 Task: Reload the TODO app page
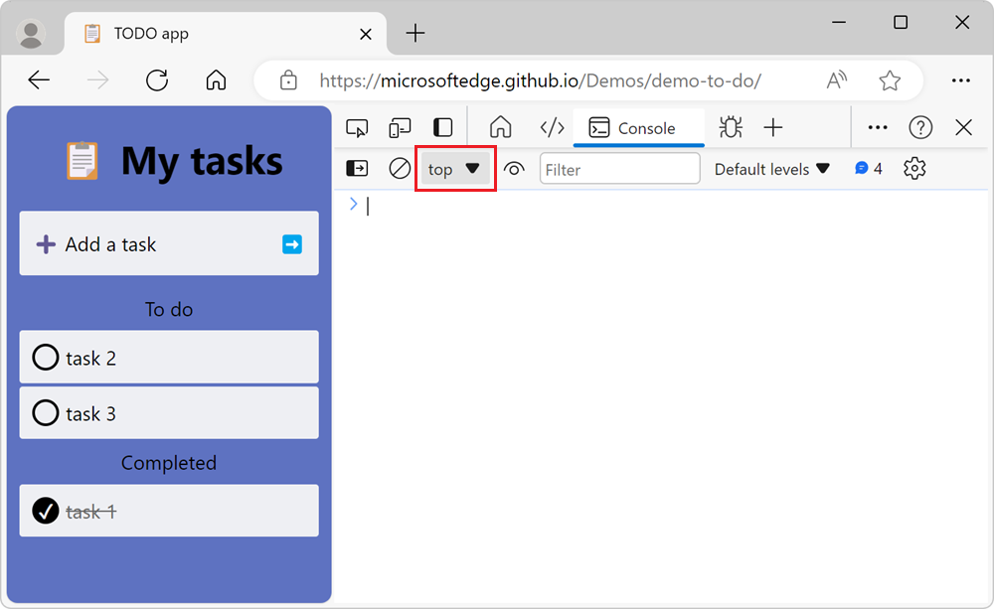point(157,80)
